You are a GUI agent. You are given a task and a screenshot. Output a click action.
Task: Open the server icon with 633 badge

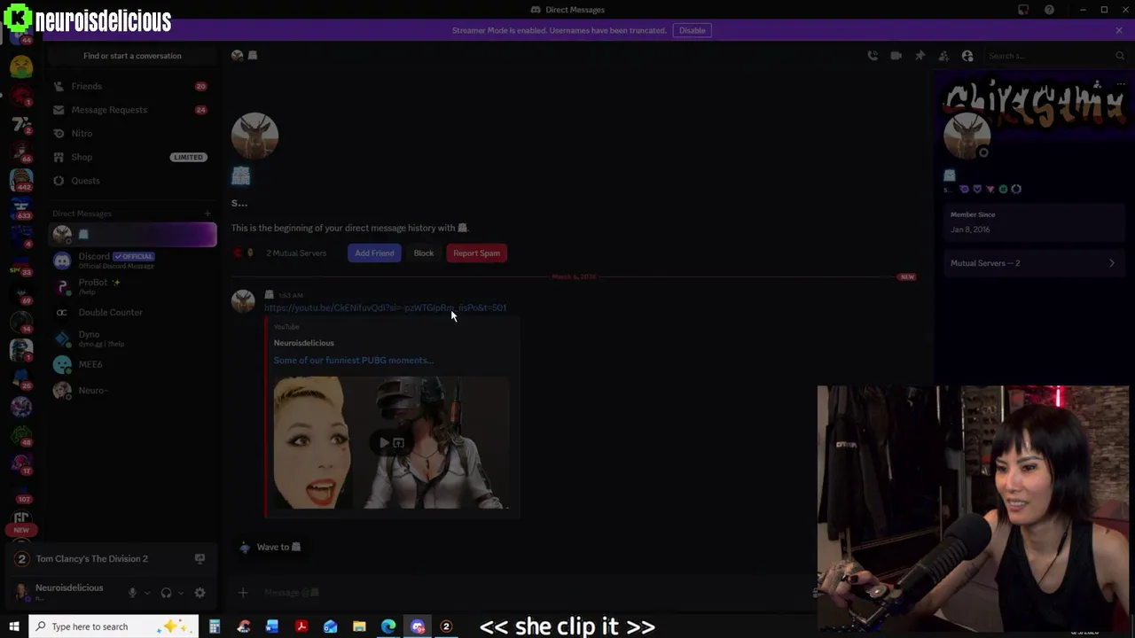(x=21, y=207)
